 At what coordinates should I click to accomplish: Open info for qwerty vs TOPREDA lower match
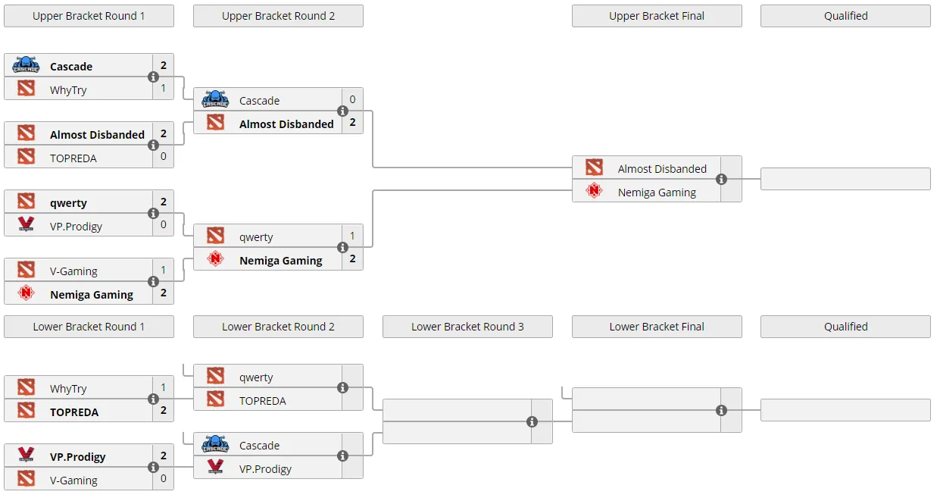click(x=342, y=388)
